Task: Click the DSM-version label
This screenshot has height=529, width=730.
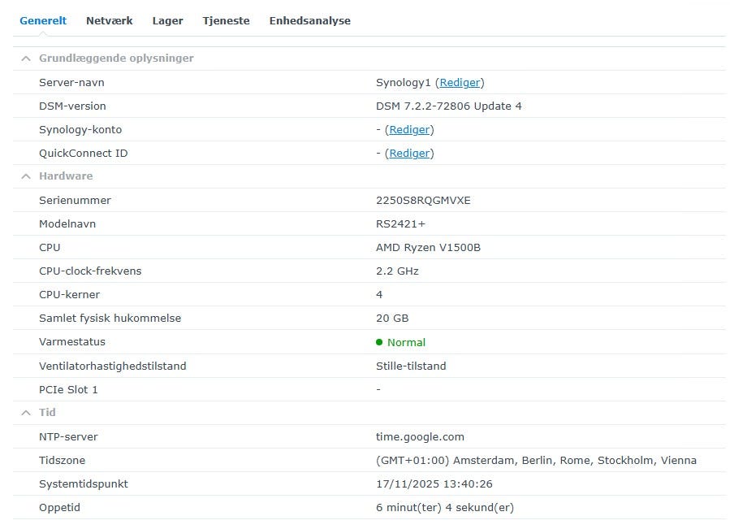Action: pos(72,106)
